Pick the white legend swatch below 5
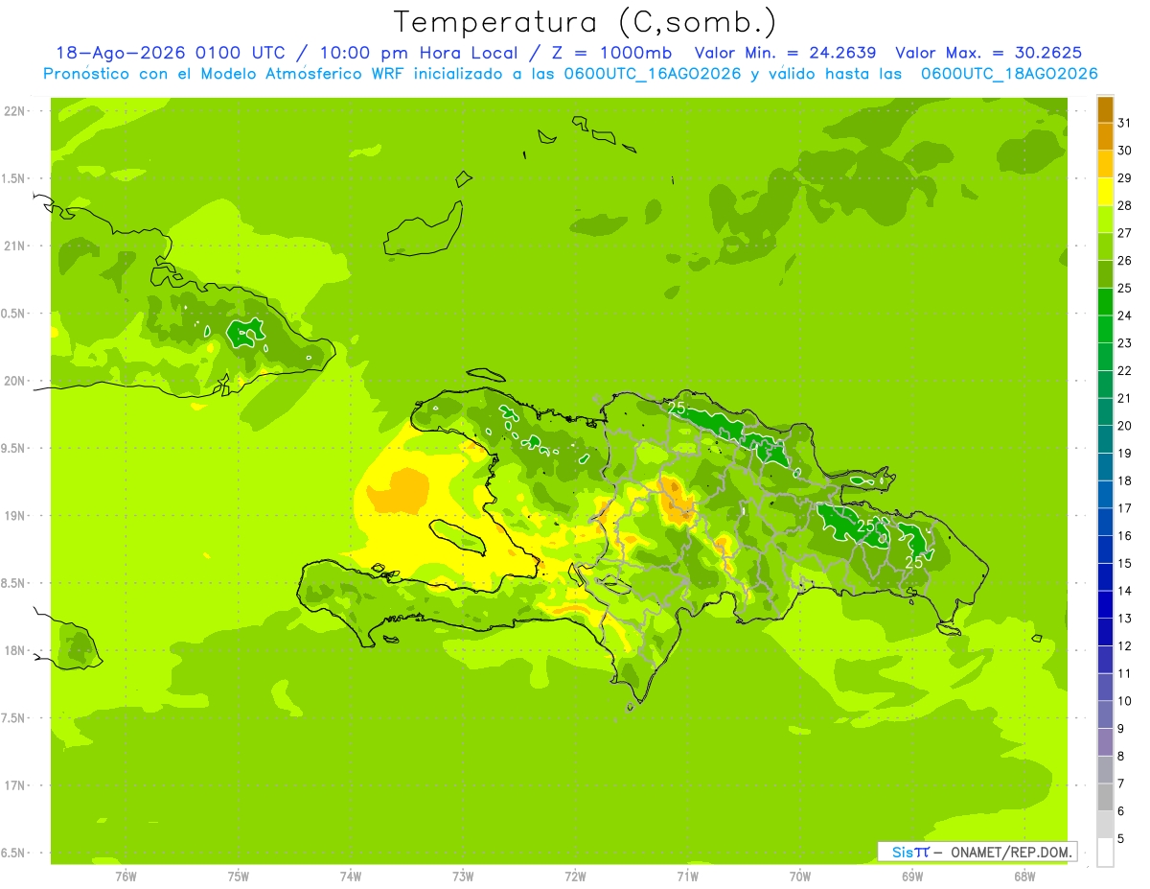The image size is (1150, 889). pos(1105,853)
